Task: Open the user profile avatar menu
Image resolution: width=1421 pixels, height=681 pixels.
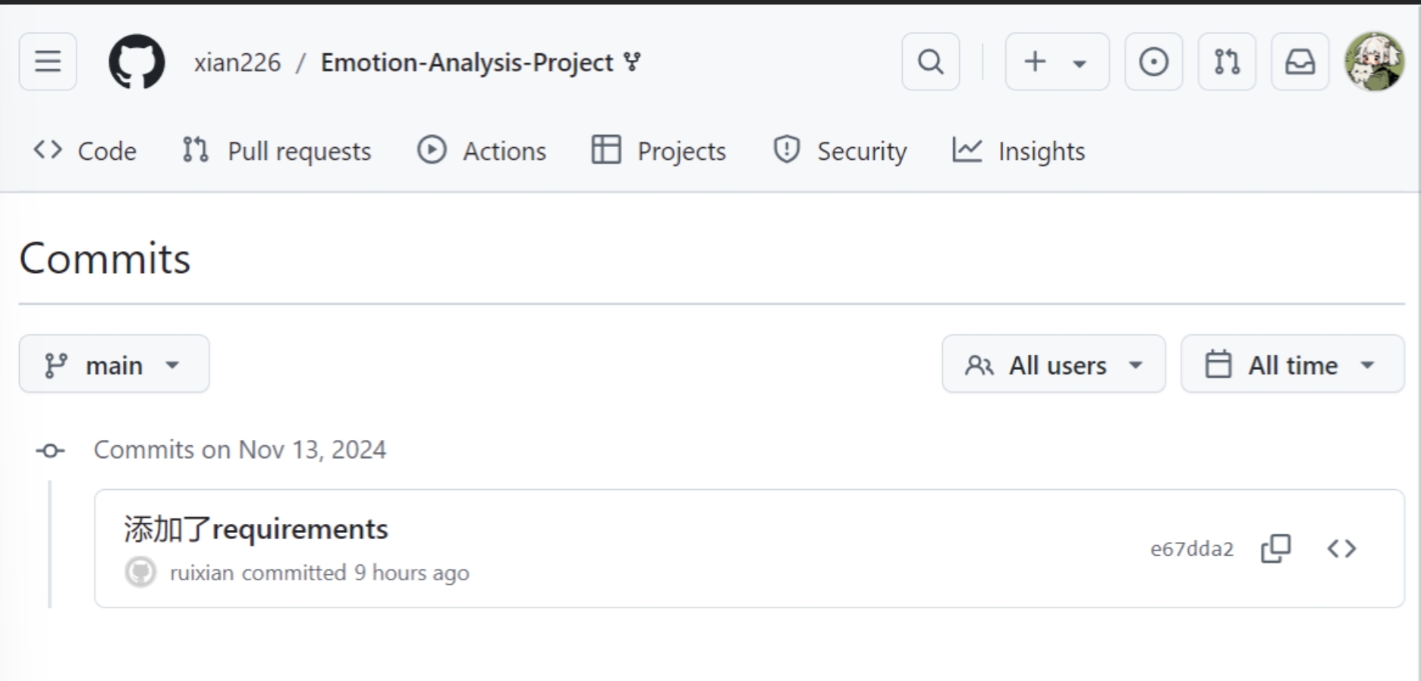Action: (1374, 61)
